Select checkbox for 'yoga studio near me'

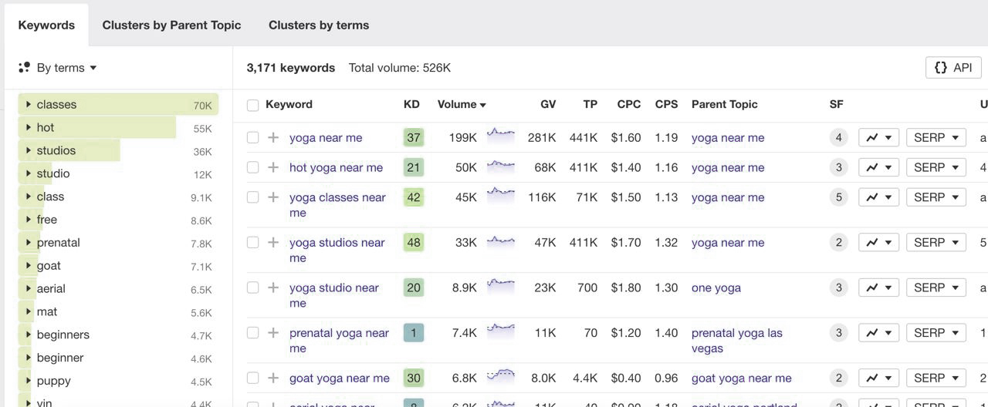click(252, 288)
